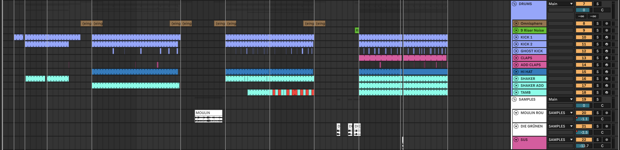Image resolution: width=620 pixels, height=150 pixels.
Task: Arm the GHOST KICK track
Action: click(x=606, y=51)
